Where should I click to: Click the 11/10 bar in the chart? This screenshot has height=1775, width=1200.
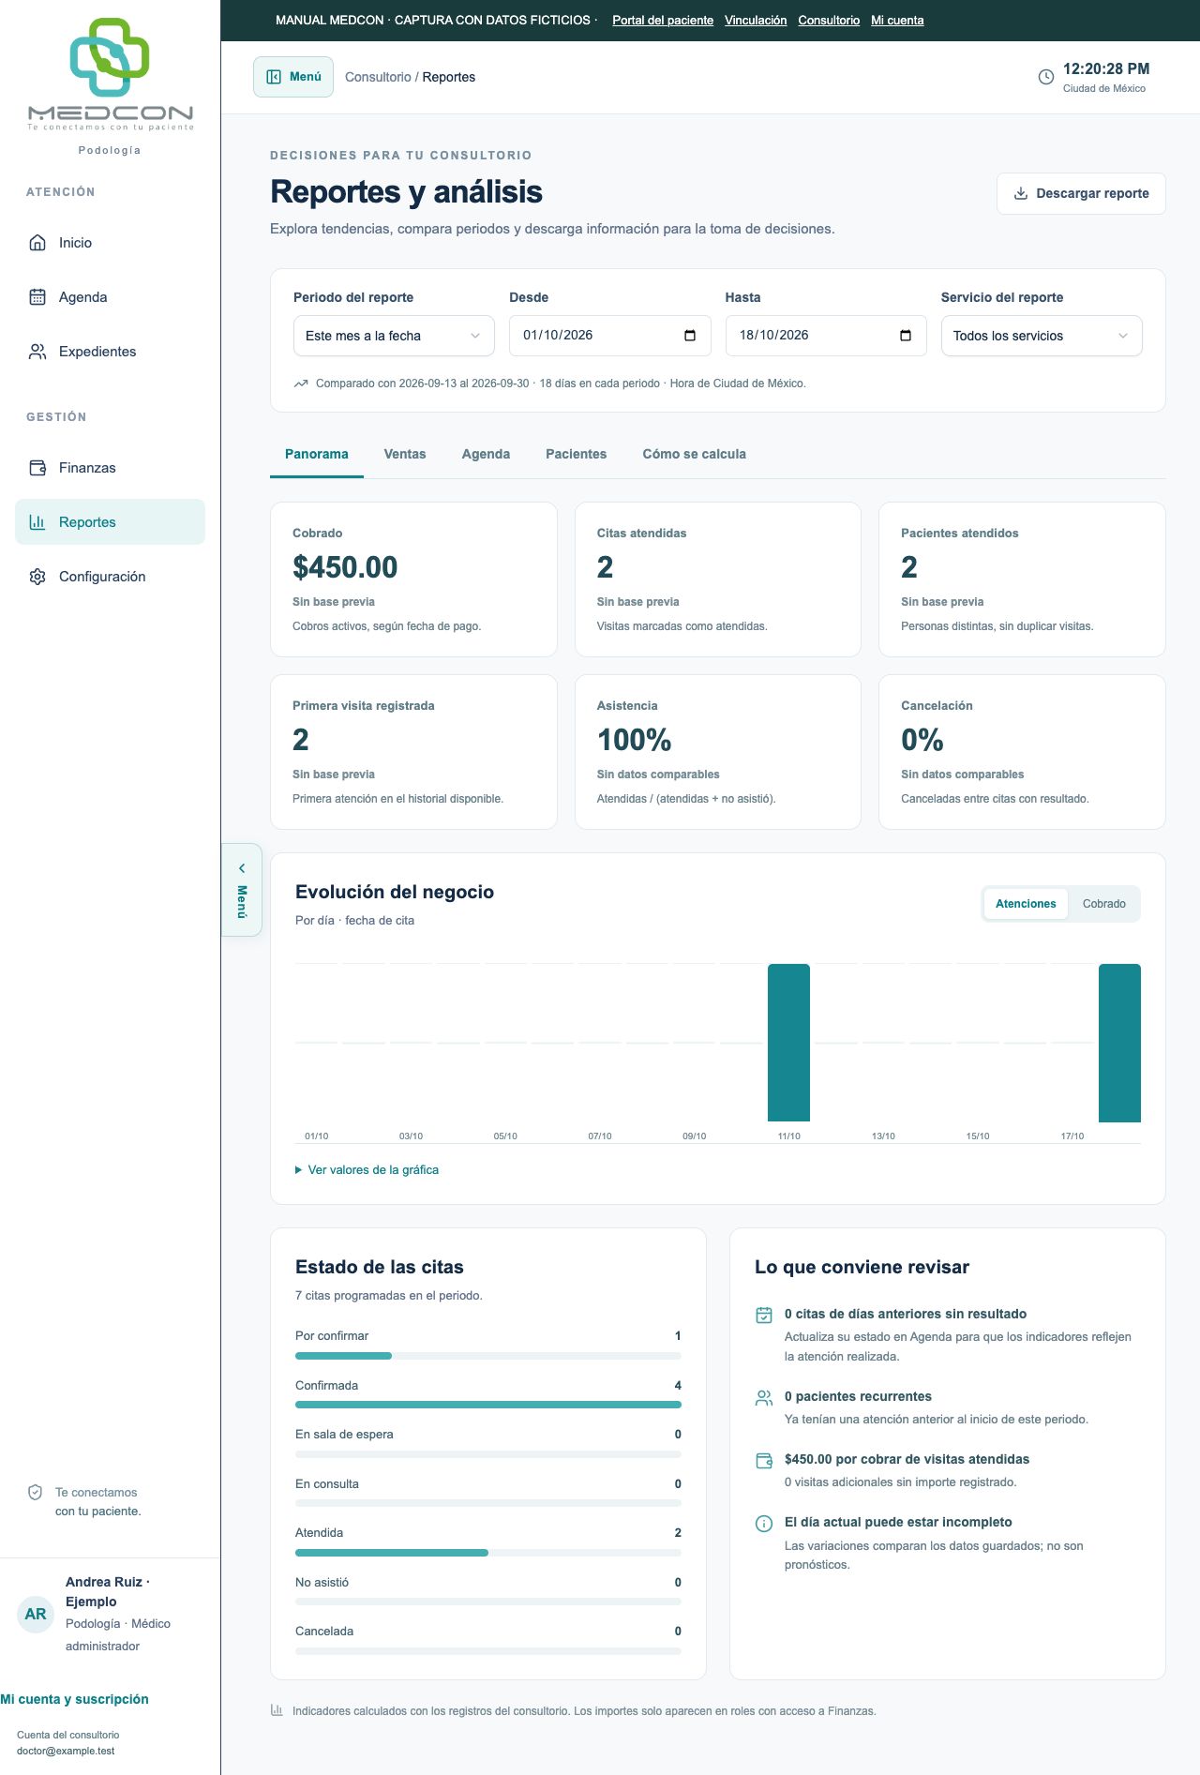pos(788,1043)
